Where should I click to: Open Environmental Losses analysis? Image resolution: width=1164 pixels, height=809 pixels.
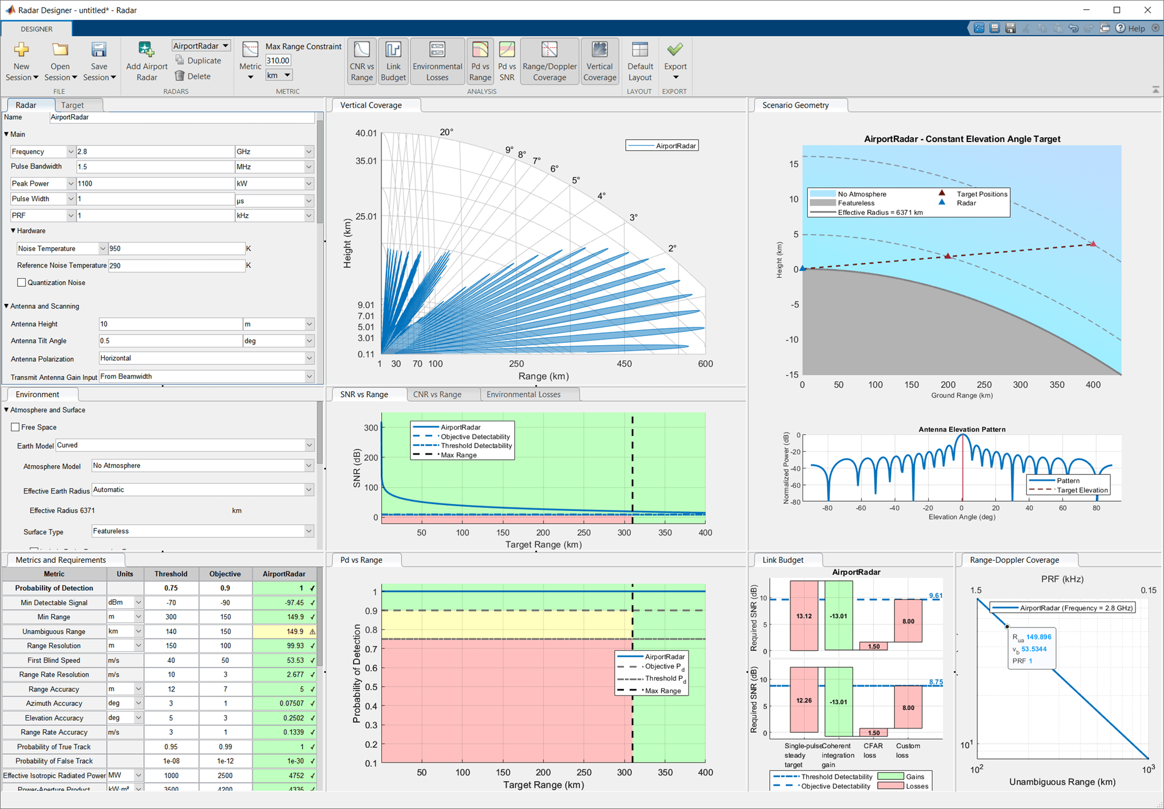437,62
